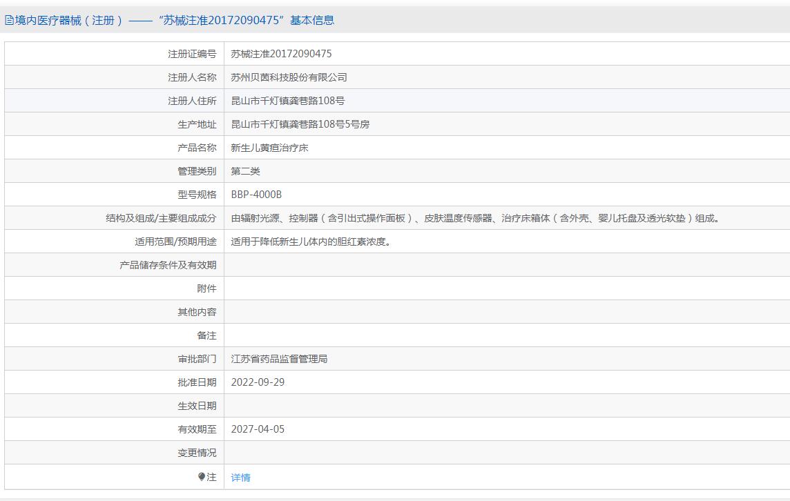Click the lightbulb icon beside 注
This screenshot has height=501, width=790.
202,477
